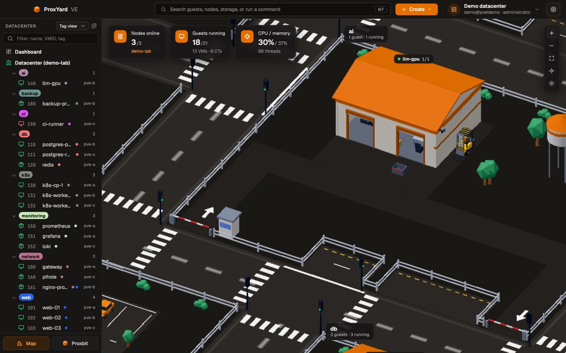Viewport: 566px width, 353px height.
Task: Collapse the k8s tag group
Action: [14, 175]
